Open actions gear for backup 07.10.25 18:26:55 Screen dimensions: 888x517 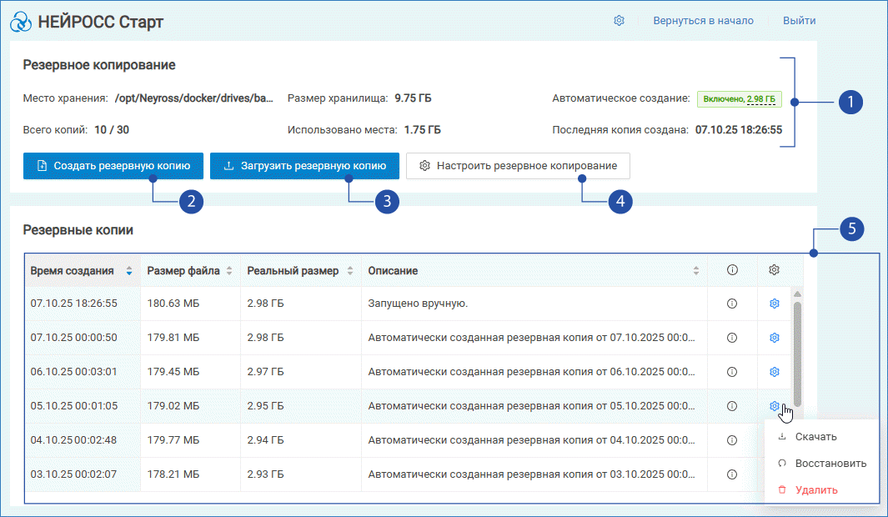[x=774, y=304]
